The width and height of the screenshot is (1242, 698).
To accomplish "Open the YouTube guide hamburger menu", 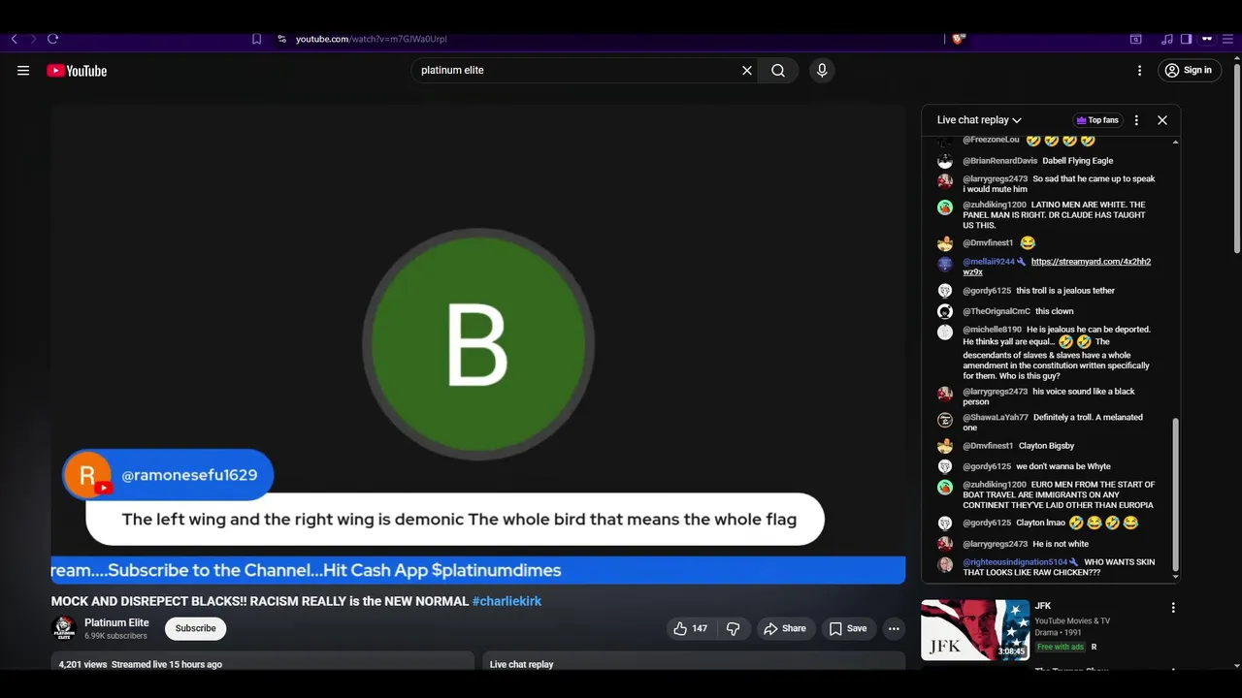I will click(x=23, y=70).
